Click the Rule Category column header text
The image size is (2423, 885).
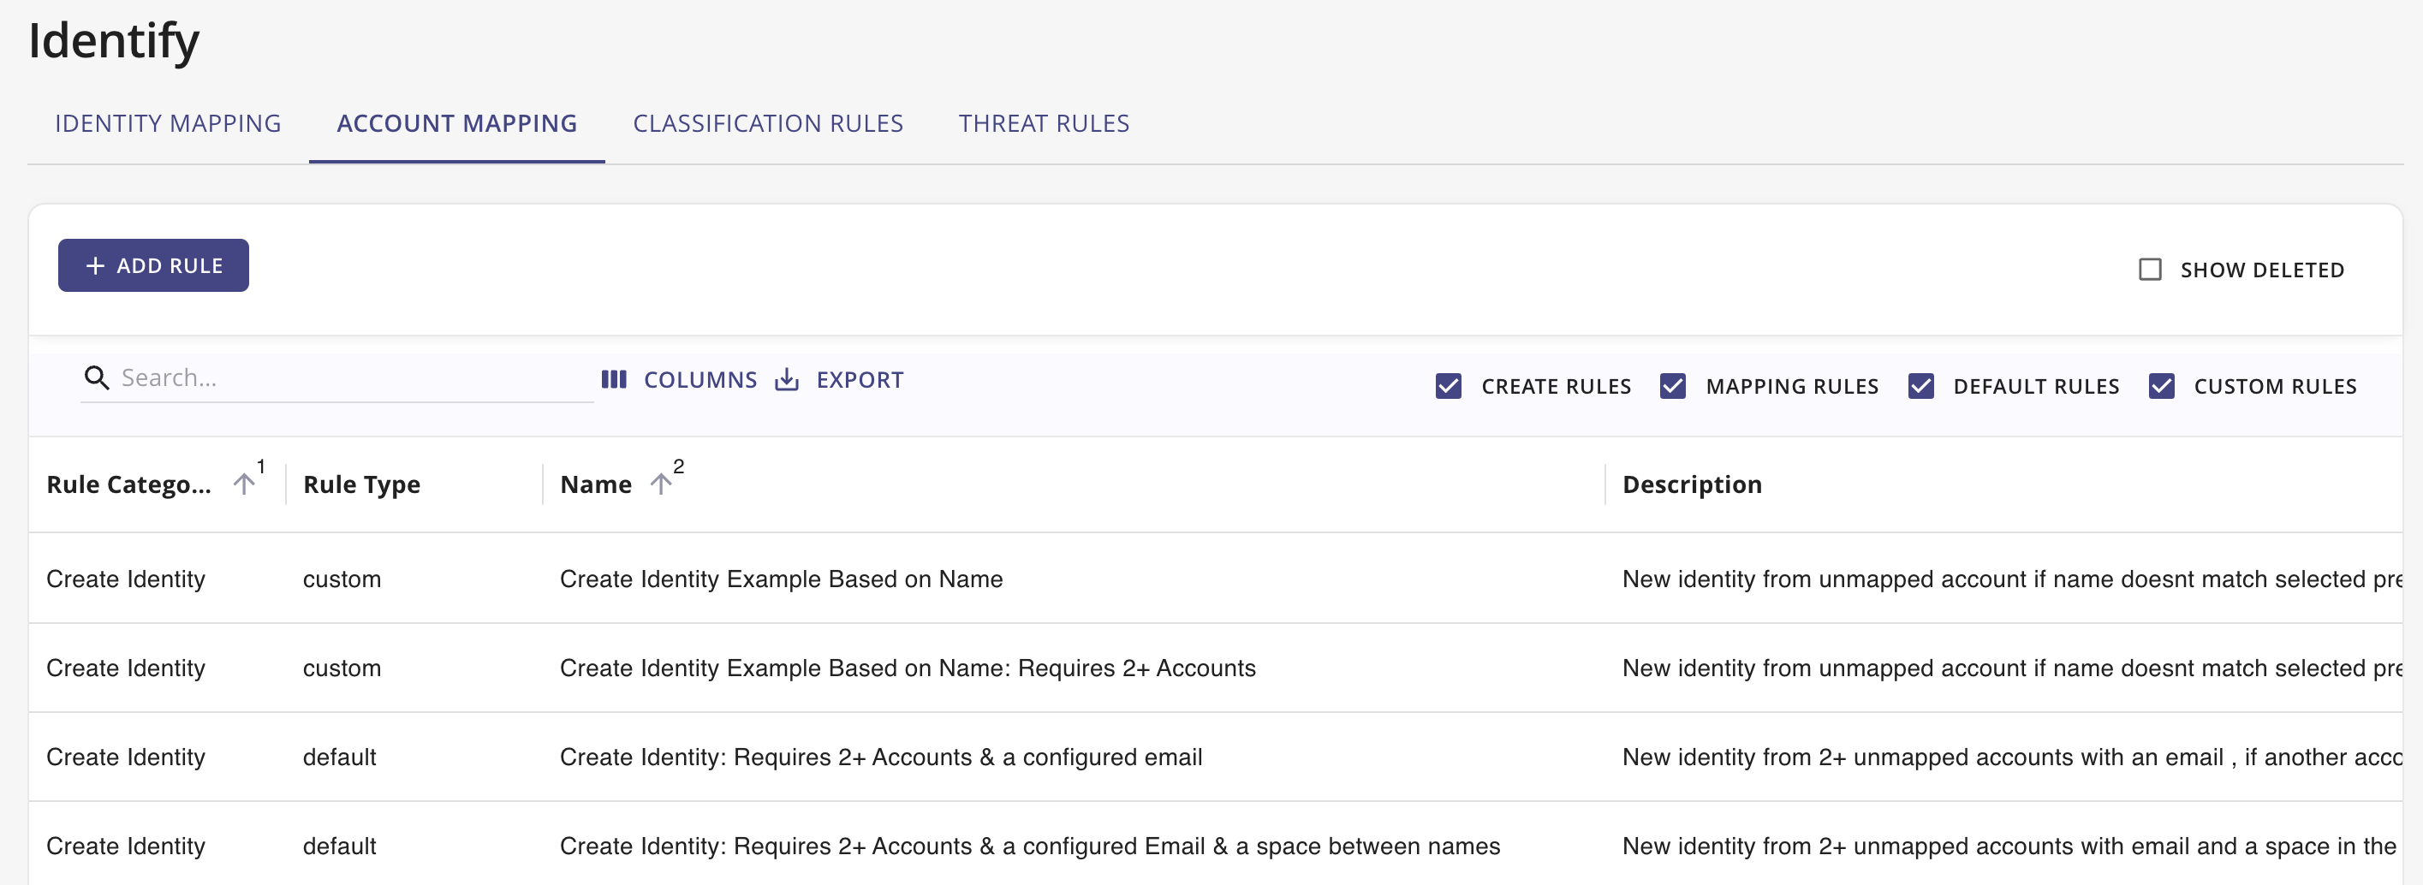[x=129, y=484]
